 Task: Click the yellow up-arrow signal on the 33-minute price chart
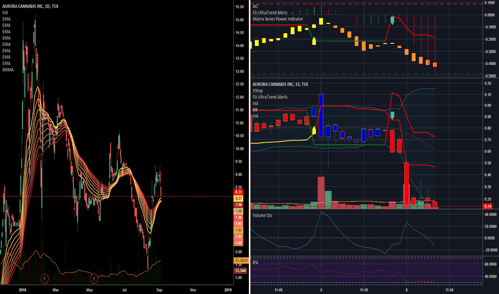click(314, 130)
